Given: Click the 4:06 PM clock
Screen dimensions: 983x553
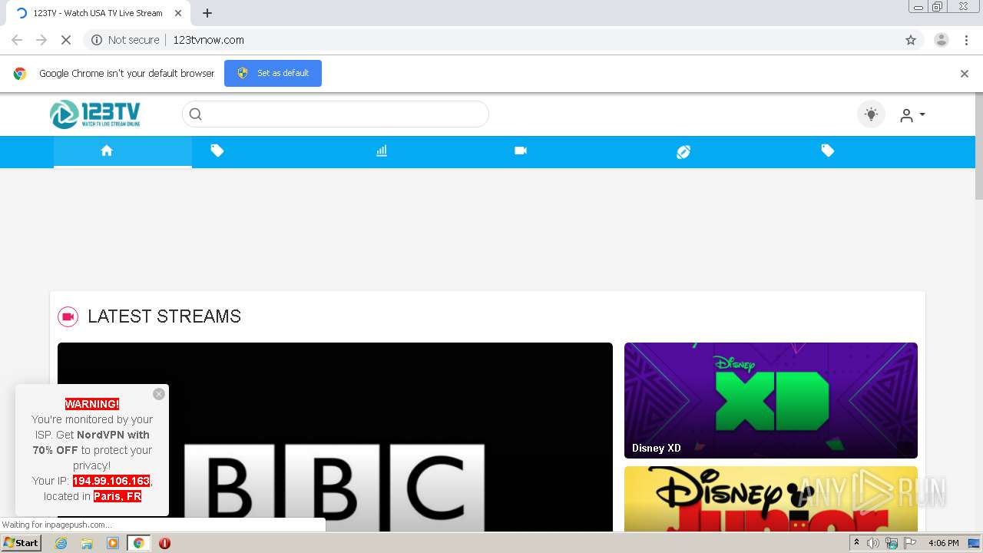Looking at the screenshot, I should [x=943, y=543].
